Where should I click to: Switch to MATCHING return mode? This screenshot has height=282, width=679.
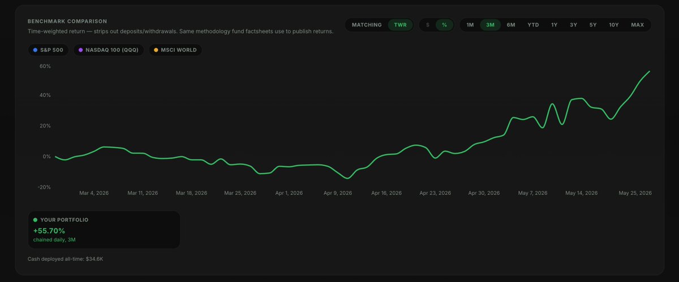click(x=367, y=25)
